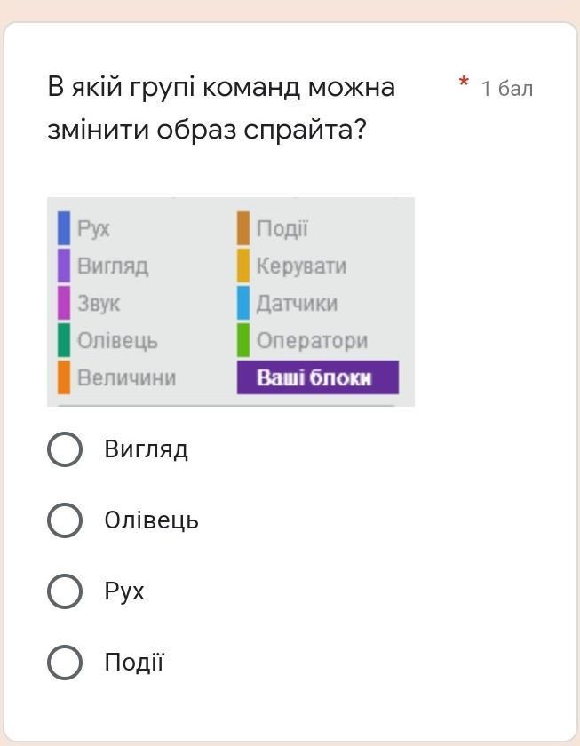
Task: Click the green Оператори color swatch
Action: pyautogui.click(x=243, y=340)
